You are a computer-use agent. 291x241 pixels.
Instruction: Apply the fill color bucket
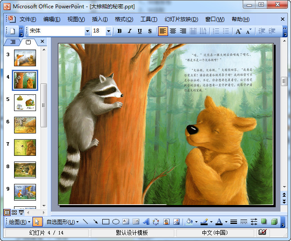tap(189, 222)
